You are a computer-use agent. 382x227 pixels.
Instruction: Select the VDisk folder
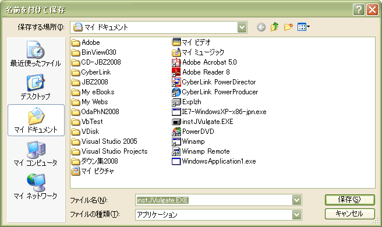point(85,132)
